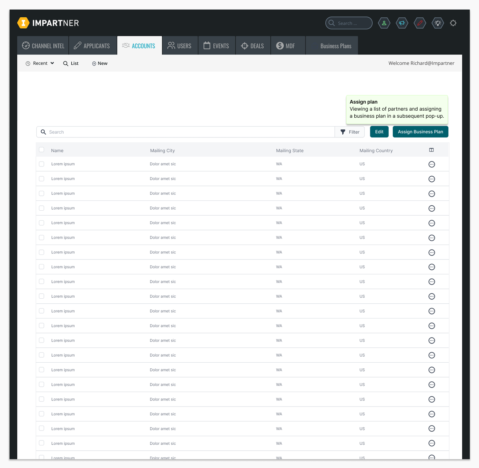479x468 pixels.
Task: Click the green user hexagon icon
Action: click(x=384, y=23)
